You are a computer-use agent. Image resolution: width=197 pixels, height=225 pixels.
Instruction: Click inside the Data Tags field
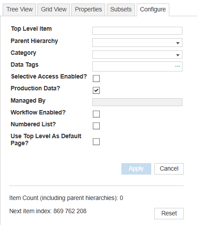click(133, 66)
